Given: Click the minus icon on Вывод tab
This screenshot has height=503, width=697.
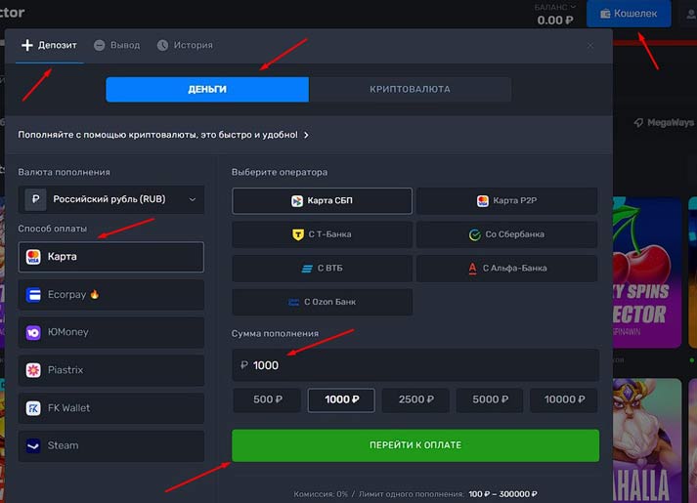Looking at the screenshot, I should [x=100, y=45].
